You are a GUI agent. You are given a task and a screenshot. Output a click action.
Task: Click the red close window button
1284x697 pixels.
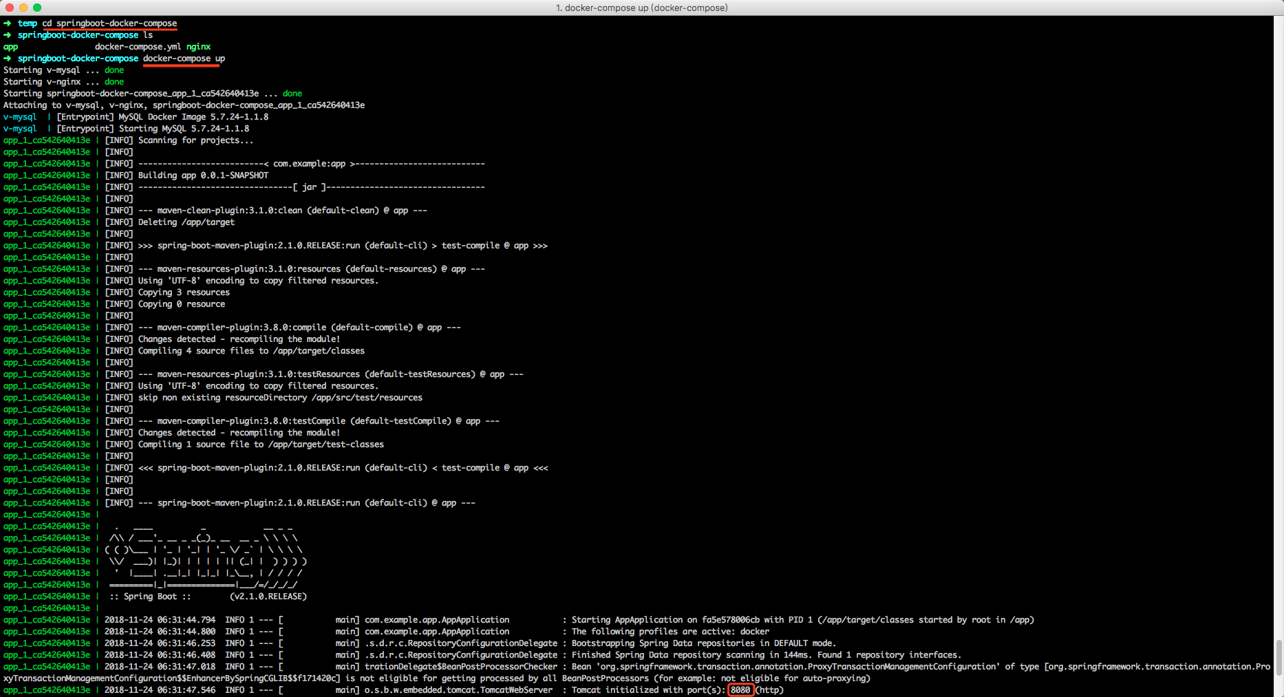pos(10,8)
